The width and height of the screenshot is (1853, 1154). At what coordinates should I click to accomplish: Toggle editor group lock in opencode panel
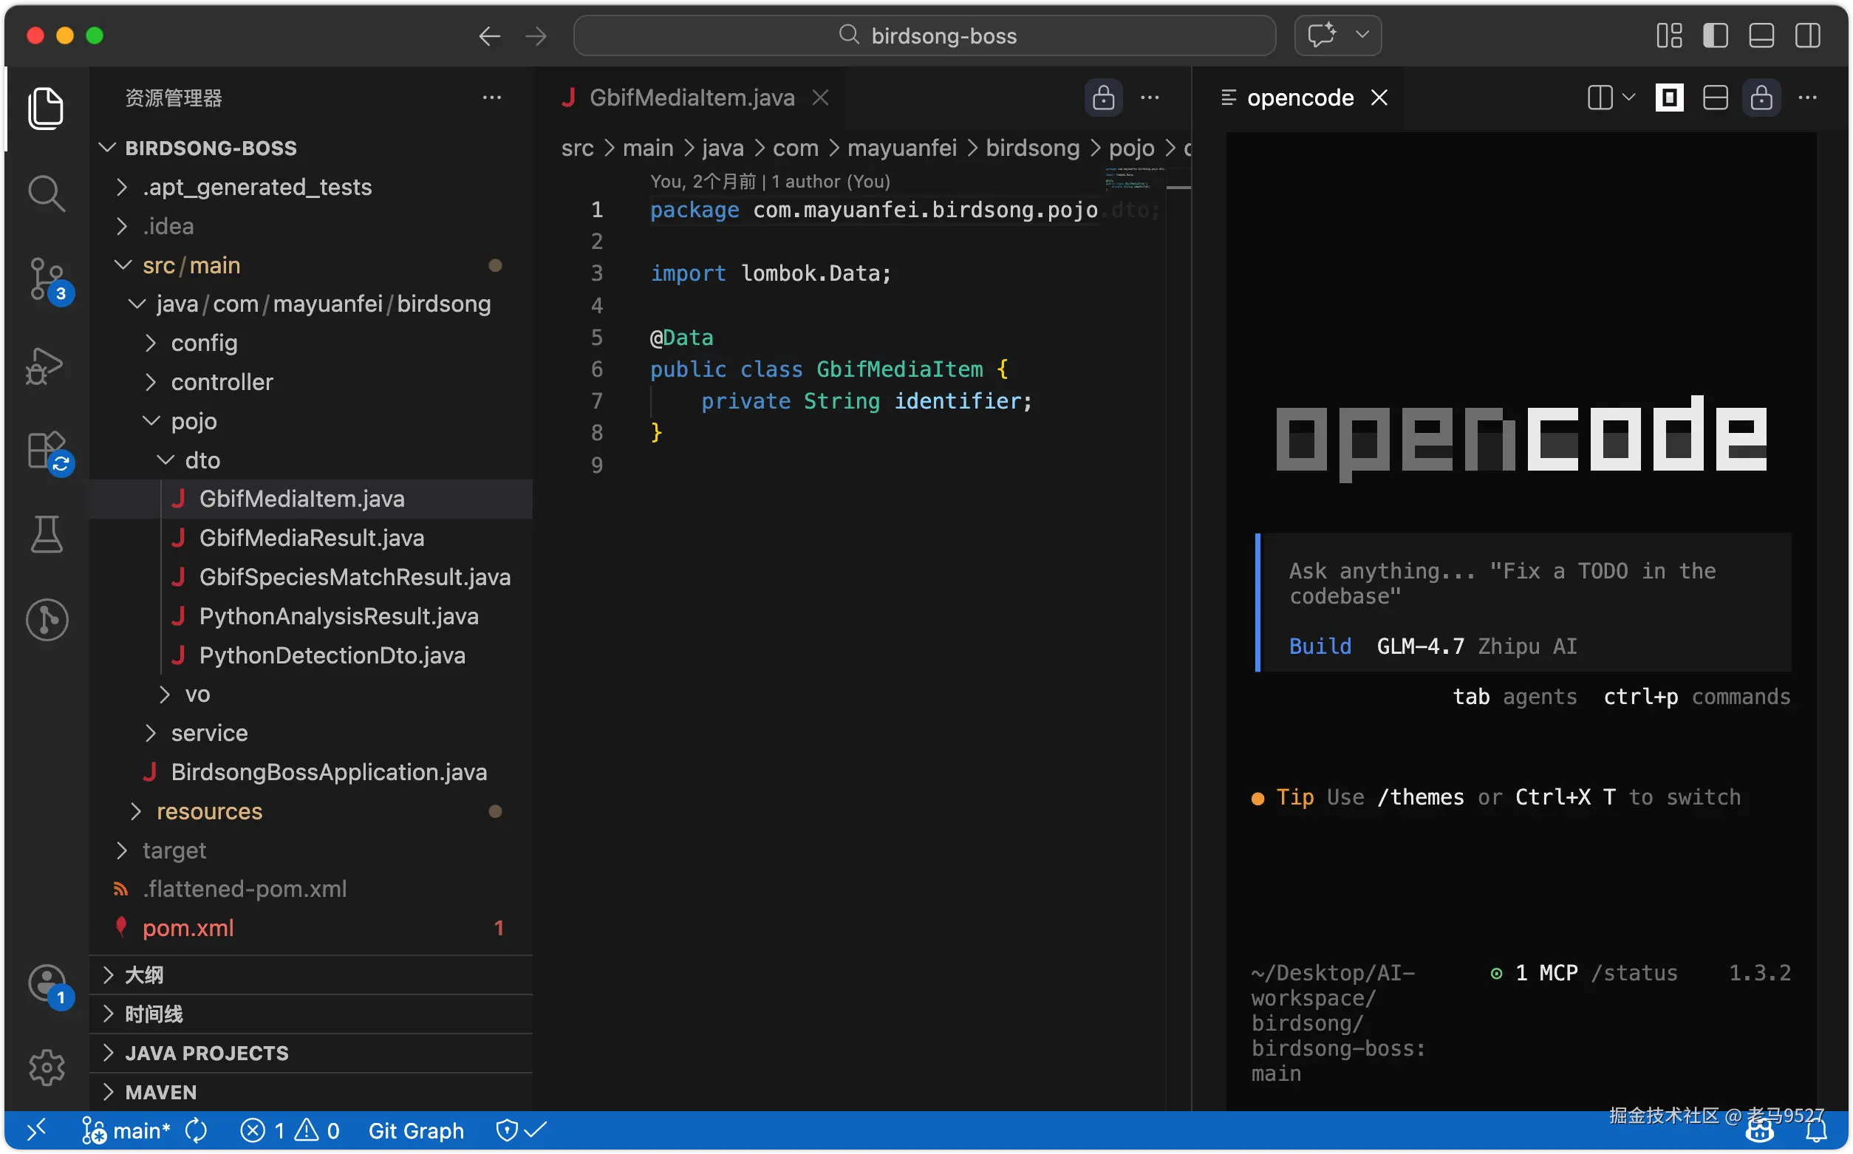click(x=1761, y=98)
